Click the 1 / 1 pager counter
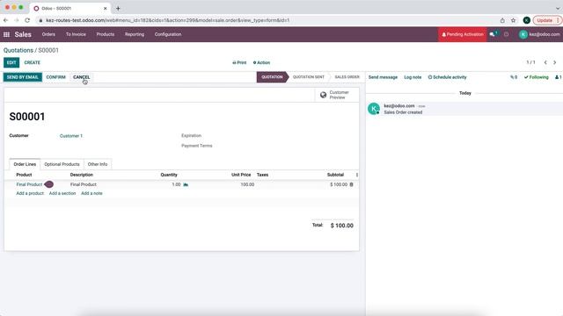This screenshot has width=563, height=316. tap(530, 62)
